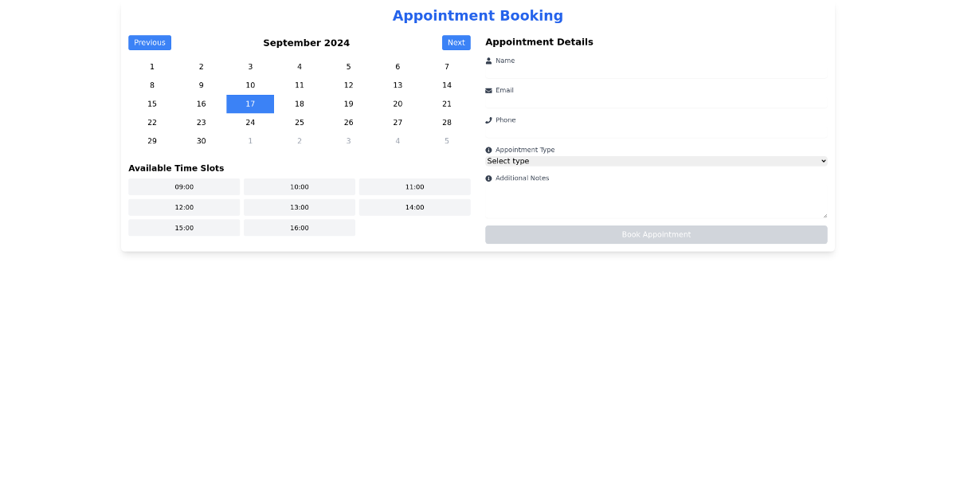Click the dropdown chevron on Appointment Type
This screenshot has height=502, width=956.
pyautogui.click(x=821, y=160)
